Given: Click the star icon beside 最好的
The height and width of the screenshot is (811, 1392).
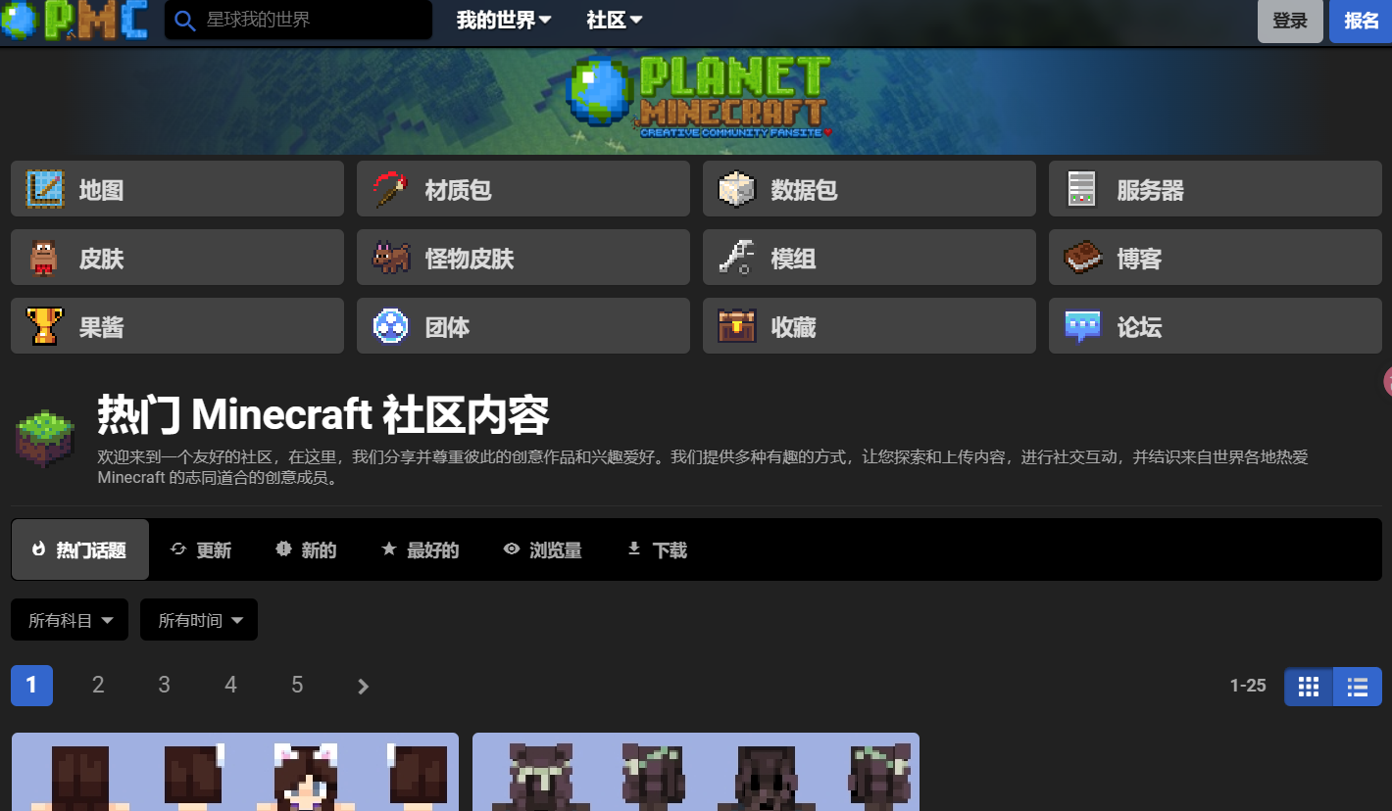Looking at the screenshot, I should point(389,549).
